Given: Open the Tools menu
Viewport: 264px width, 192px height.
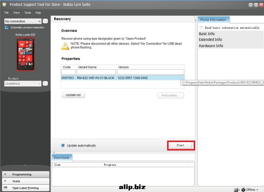Looking at the screenshot, I should [28, 13].
